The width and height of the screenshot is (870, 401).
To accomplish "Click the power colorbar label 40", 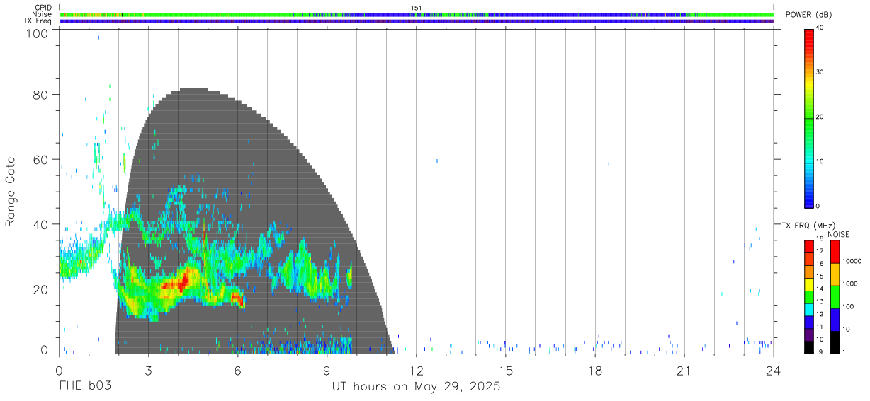I will coord(820,28).
